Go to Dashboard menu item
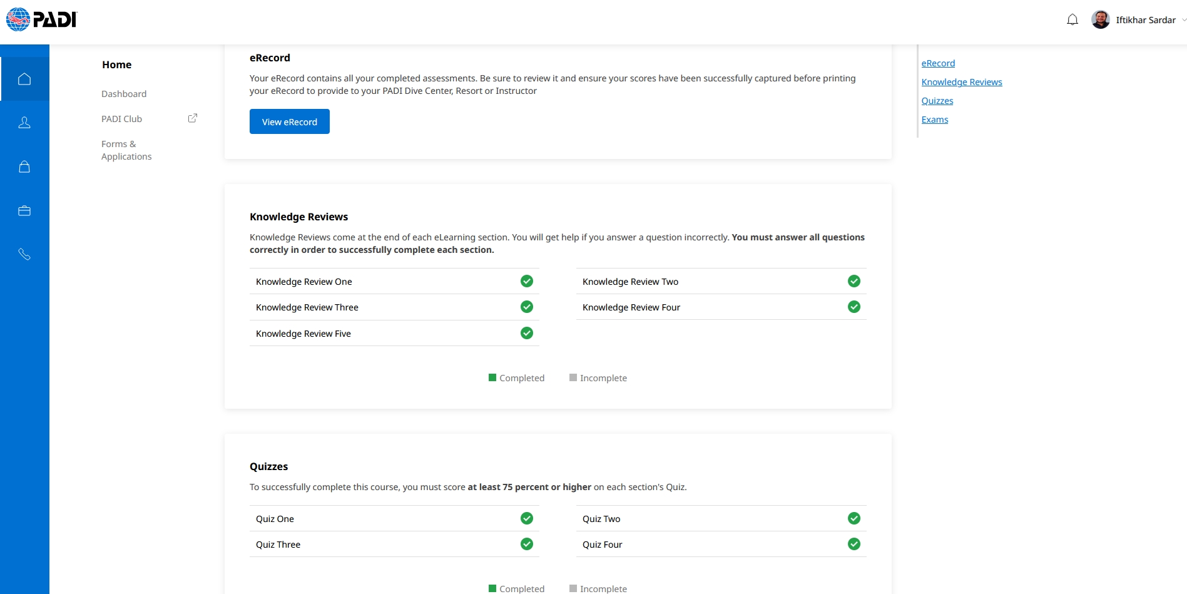The width and height of the screenshot is (1187, 594). [124, 94]
